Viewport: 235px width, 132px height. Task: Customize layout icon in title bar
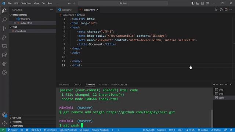(x=207, y=3)
